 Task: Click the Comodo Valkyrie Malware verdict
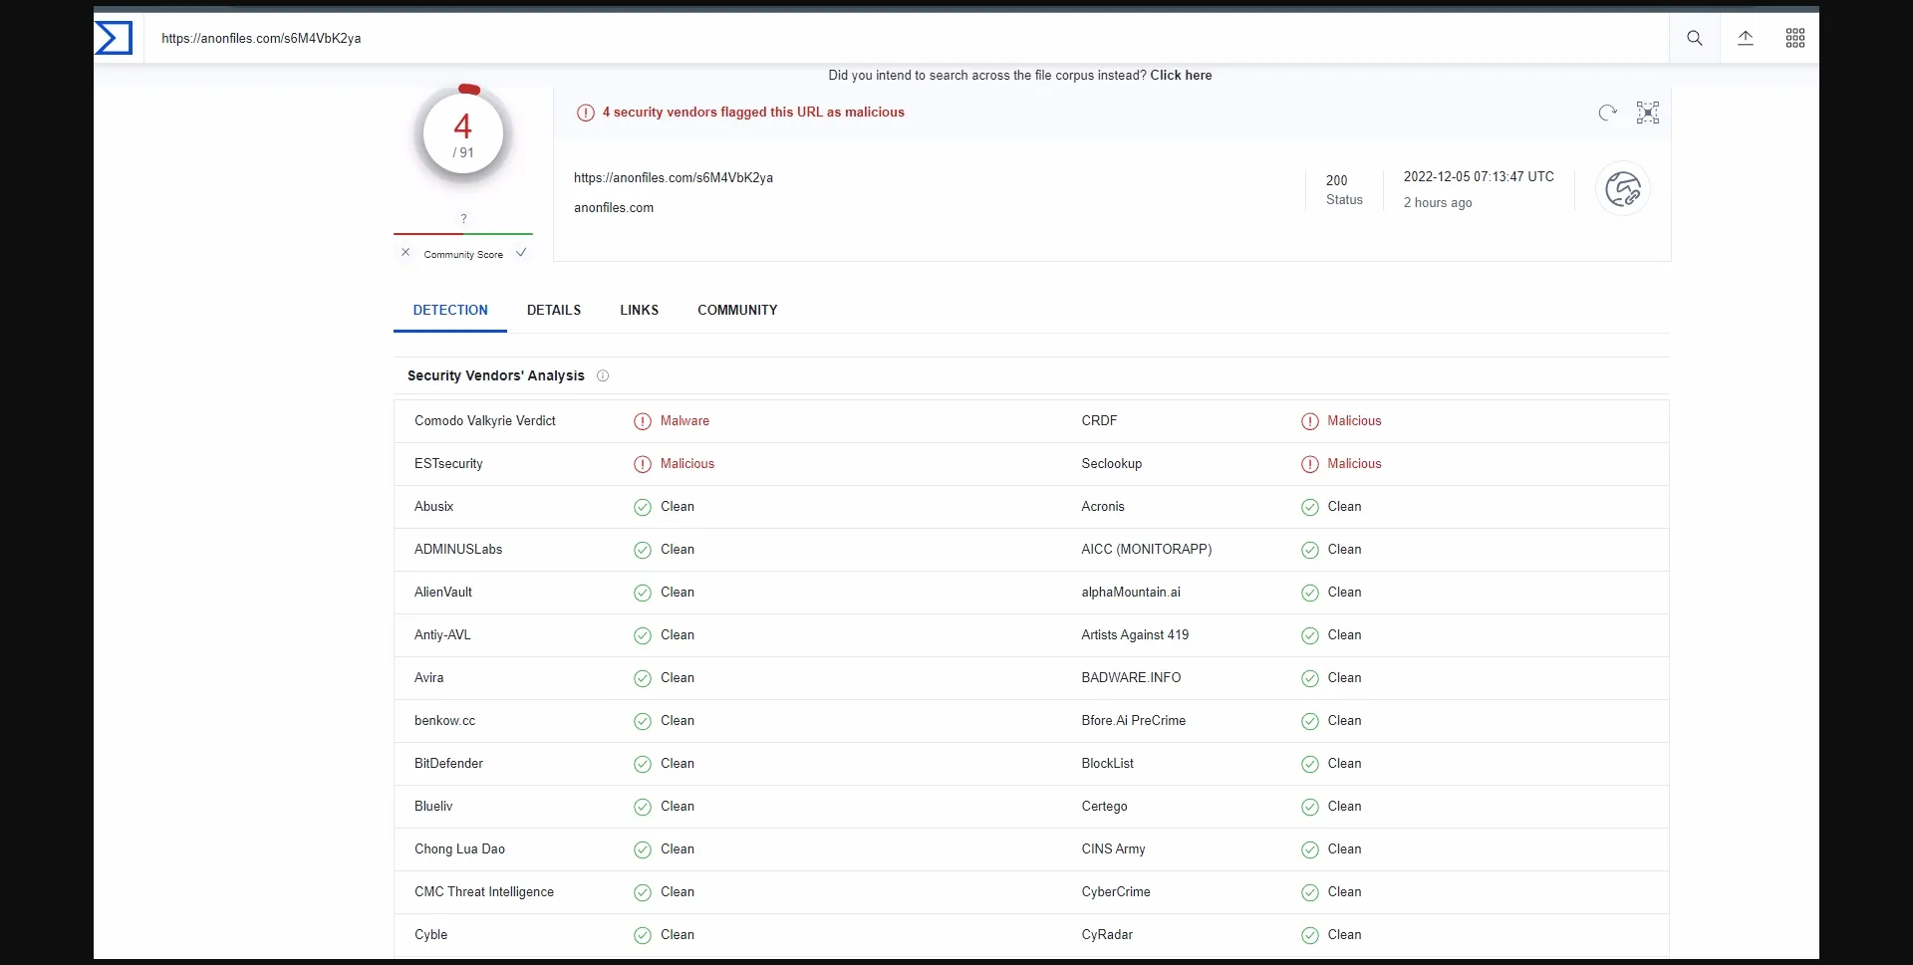tap(683, 420)
